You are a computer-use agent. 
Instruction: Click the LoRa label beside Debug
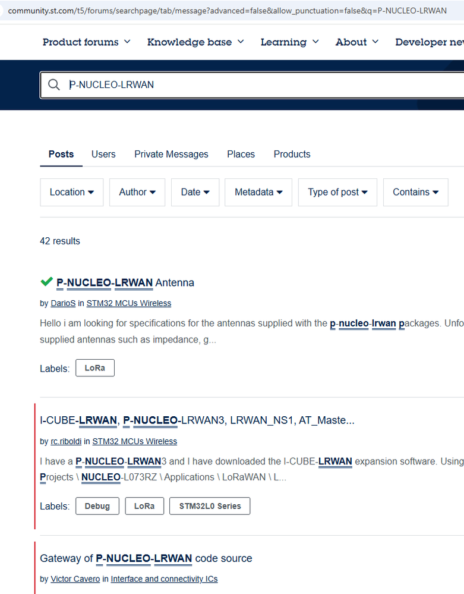144,506
